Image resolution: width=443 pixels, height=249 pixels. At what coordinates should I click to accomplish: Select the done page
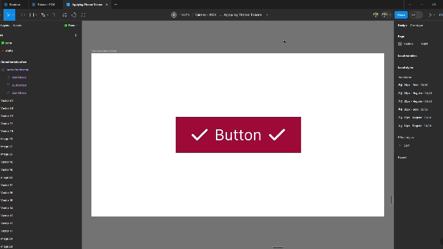pyautogui.click(x=8, y=43)
